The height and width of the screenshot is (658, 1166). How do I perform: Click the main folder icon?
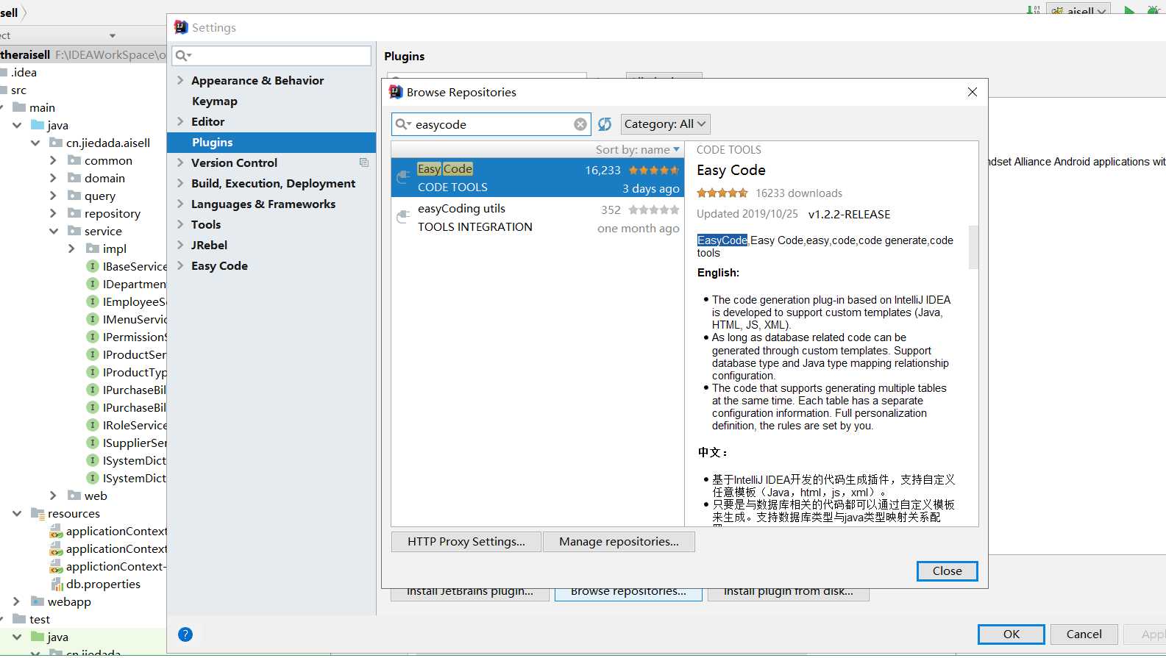pyautogui.click(x=19, y=107)
